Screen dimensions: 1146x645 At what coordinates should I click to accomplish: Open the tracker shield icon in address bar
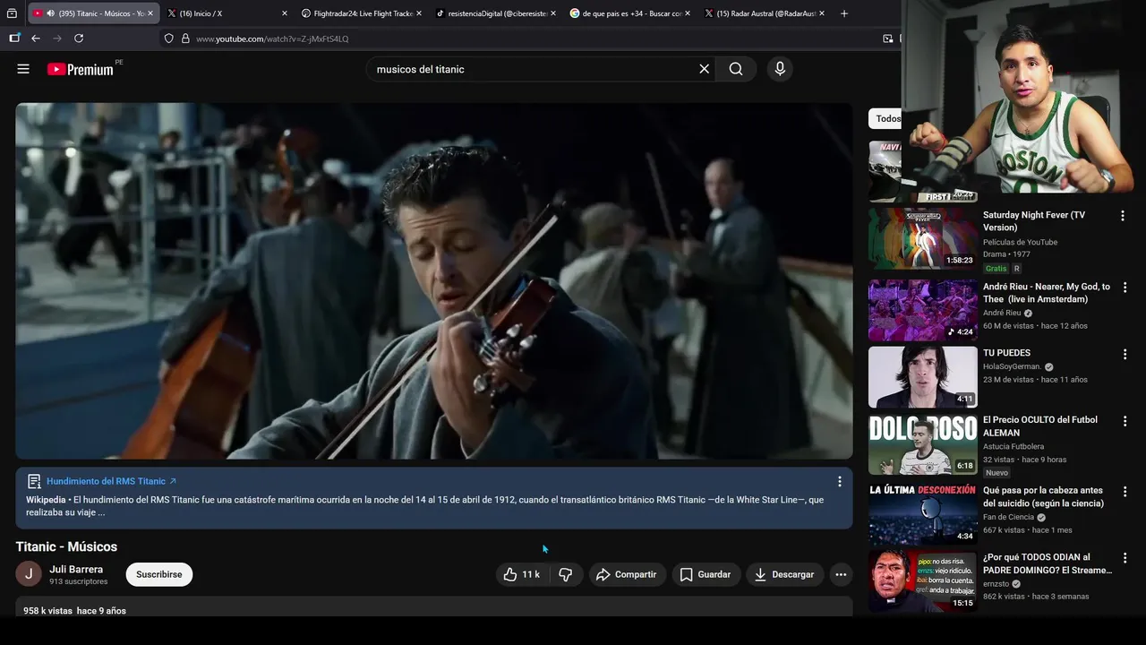click(168, 39)
